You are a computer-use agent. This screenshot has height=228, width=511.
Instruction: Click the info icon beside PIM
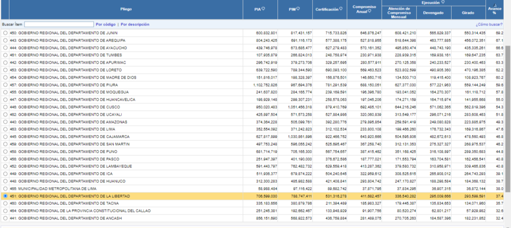click(298, 9)
